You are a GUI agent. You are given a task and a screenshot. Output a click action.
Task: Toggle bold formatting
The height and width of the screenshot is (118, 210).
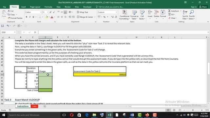coord(27,17)
